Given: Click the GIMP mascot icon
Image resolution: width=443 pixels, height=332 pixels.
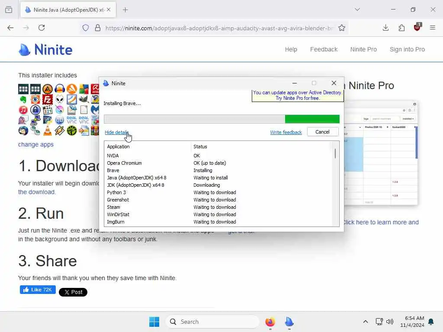Looking at the screenshot, I should tap(84, 99).
